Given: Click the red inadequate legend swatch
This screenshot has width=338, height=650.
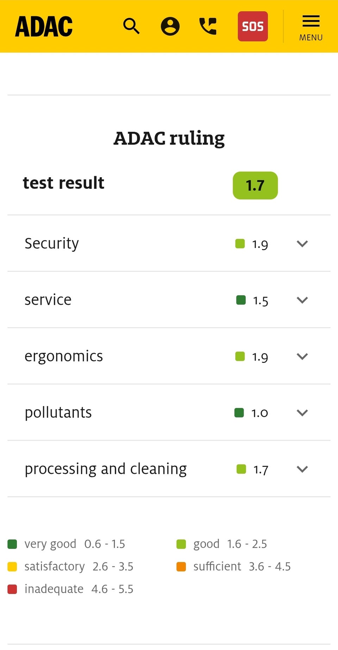Looking at the screenshot, I should tap(12, 589).
